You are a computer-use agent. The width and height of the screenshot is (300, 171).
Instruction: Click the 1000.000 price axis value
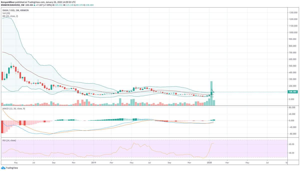[293, 32]
